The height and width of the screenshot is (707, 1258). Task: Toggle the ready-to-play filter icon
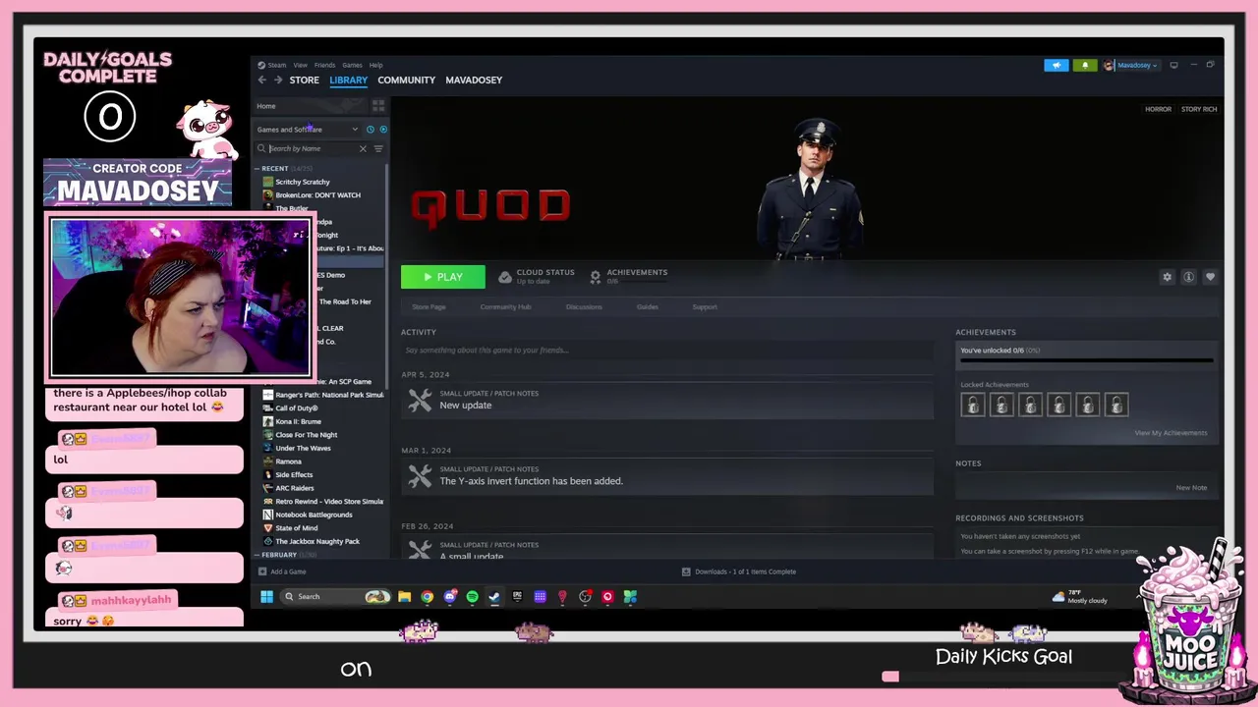click(x=383, y=130)
